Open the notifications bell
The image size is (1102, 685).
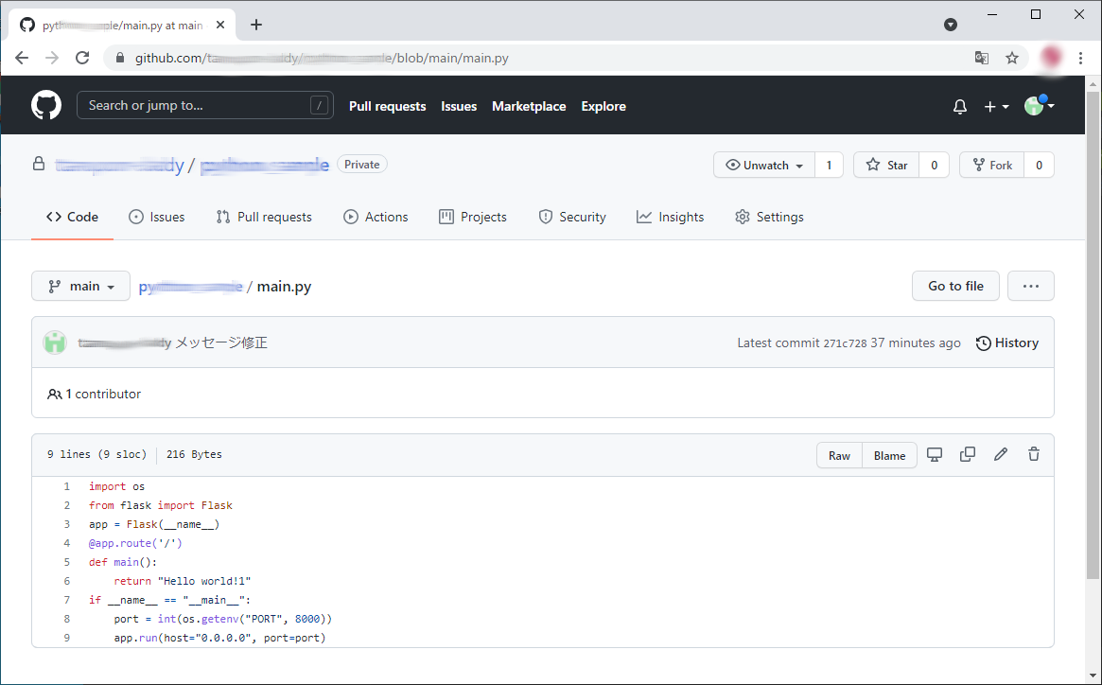tap(960, 107)
